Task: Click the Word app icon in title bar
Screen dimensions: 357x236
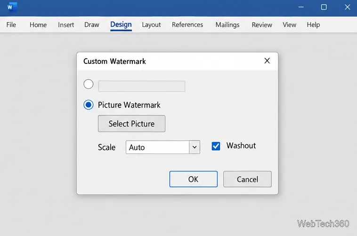Action: pos(12,7)
